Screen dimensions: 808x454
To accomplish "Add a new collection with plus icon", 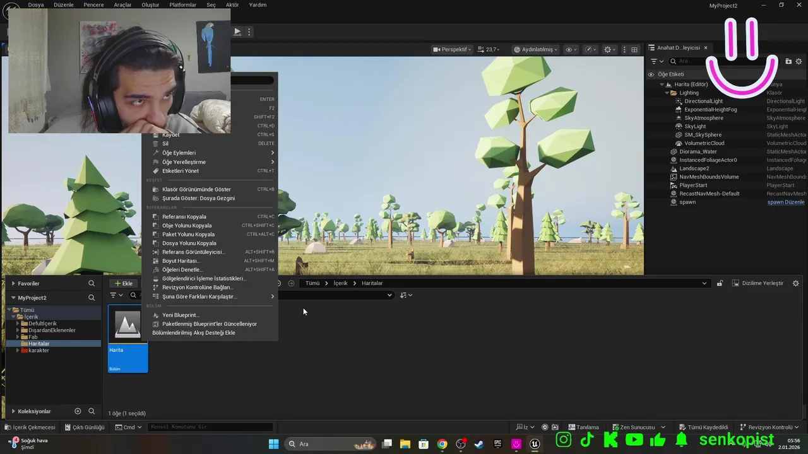I will [x=78, y=411].
